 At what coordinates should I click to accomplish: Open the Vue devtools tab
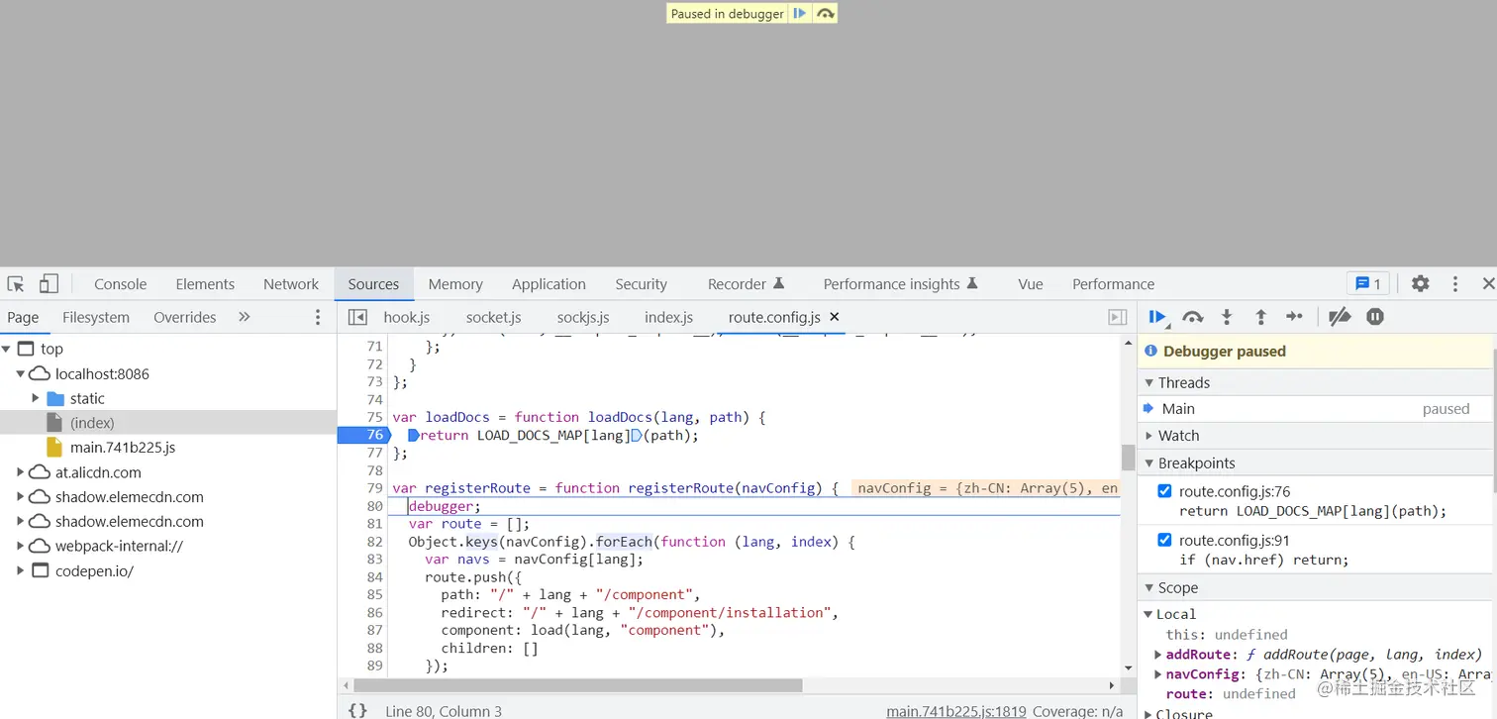pyautogui.click(x=1031, y=284)
